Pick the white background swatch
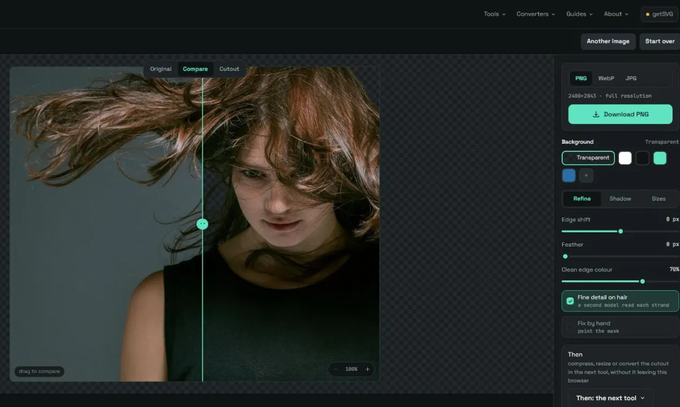The height and width of the screenshot is (407, 680). pyautogui.click(x=625, y=158)
